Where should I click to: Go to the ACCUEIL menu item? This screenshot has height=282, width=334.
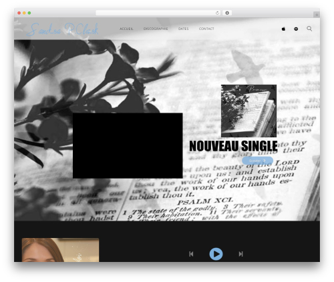pos(126,29)
